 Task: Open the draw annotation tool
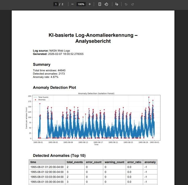[117, 4]
